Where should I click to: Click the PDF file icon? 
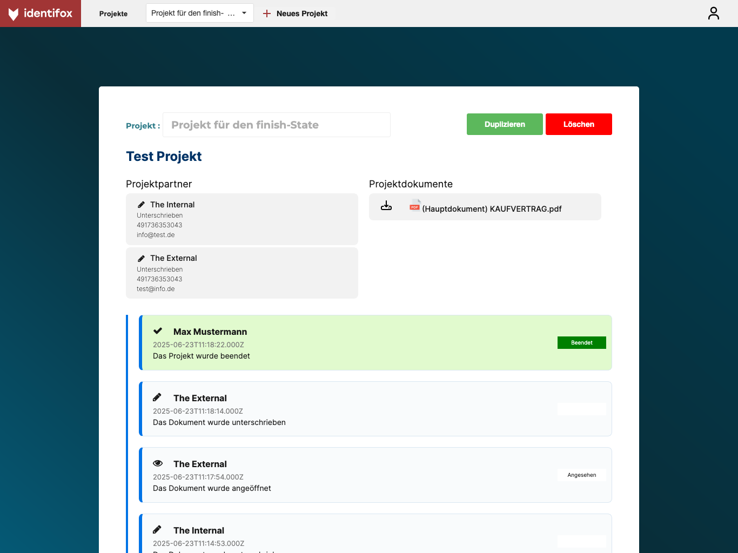coord(414,205)
